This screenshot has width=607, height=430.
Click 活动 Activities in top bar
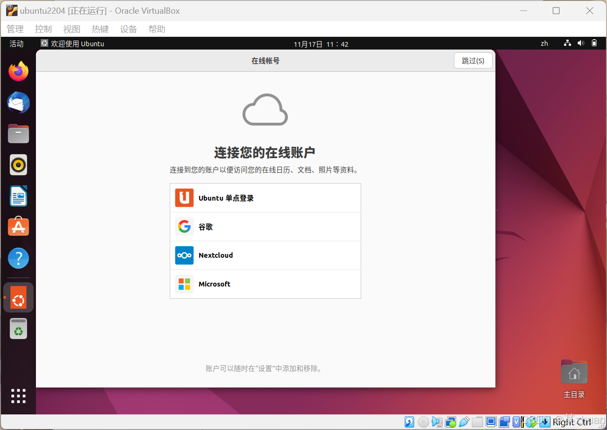[x=17, y=43]
